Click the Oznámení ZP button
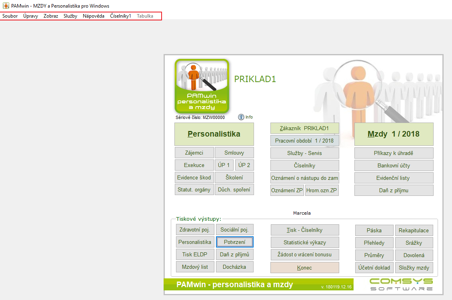This screenshot has height=300, width=452. (287, 190)
